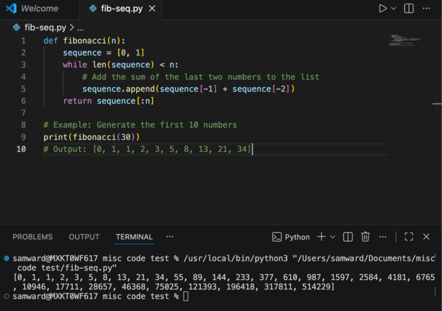Show additional panel views ellipsis

pos(170,236)
